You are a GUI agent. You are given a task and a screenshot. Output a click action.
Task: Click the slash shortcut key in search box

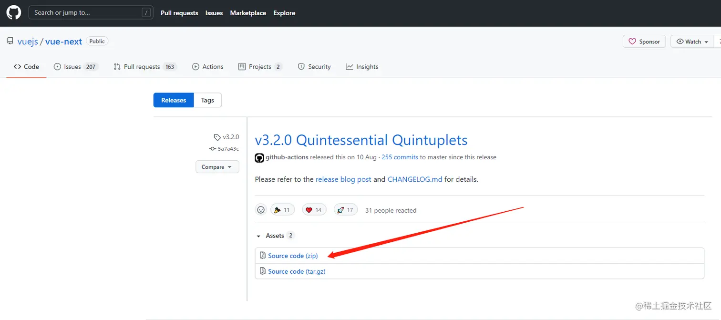coord(146,13)
